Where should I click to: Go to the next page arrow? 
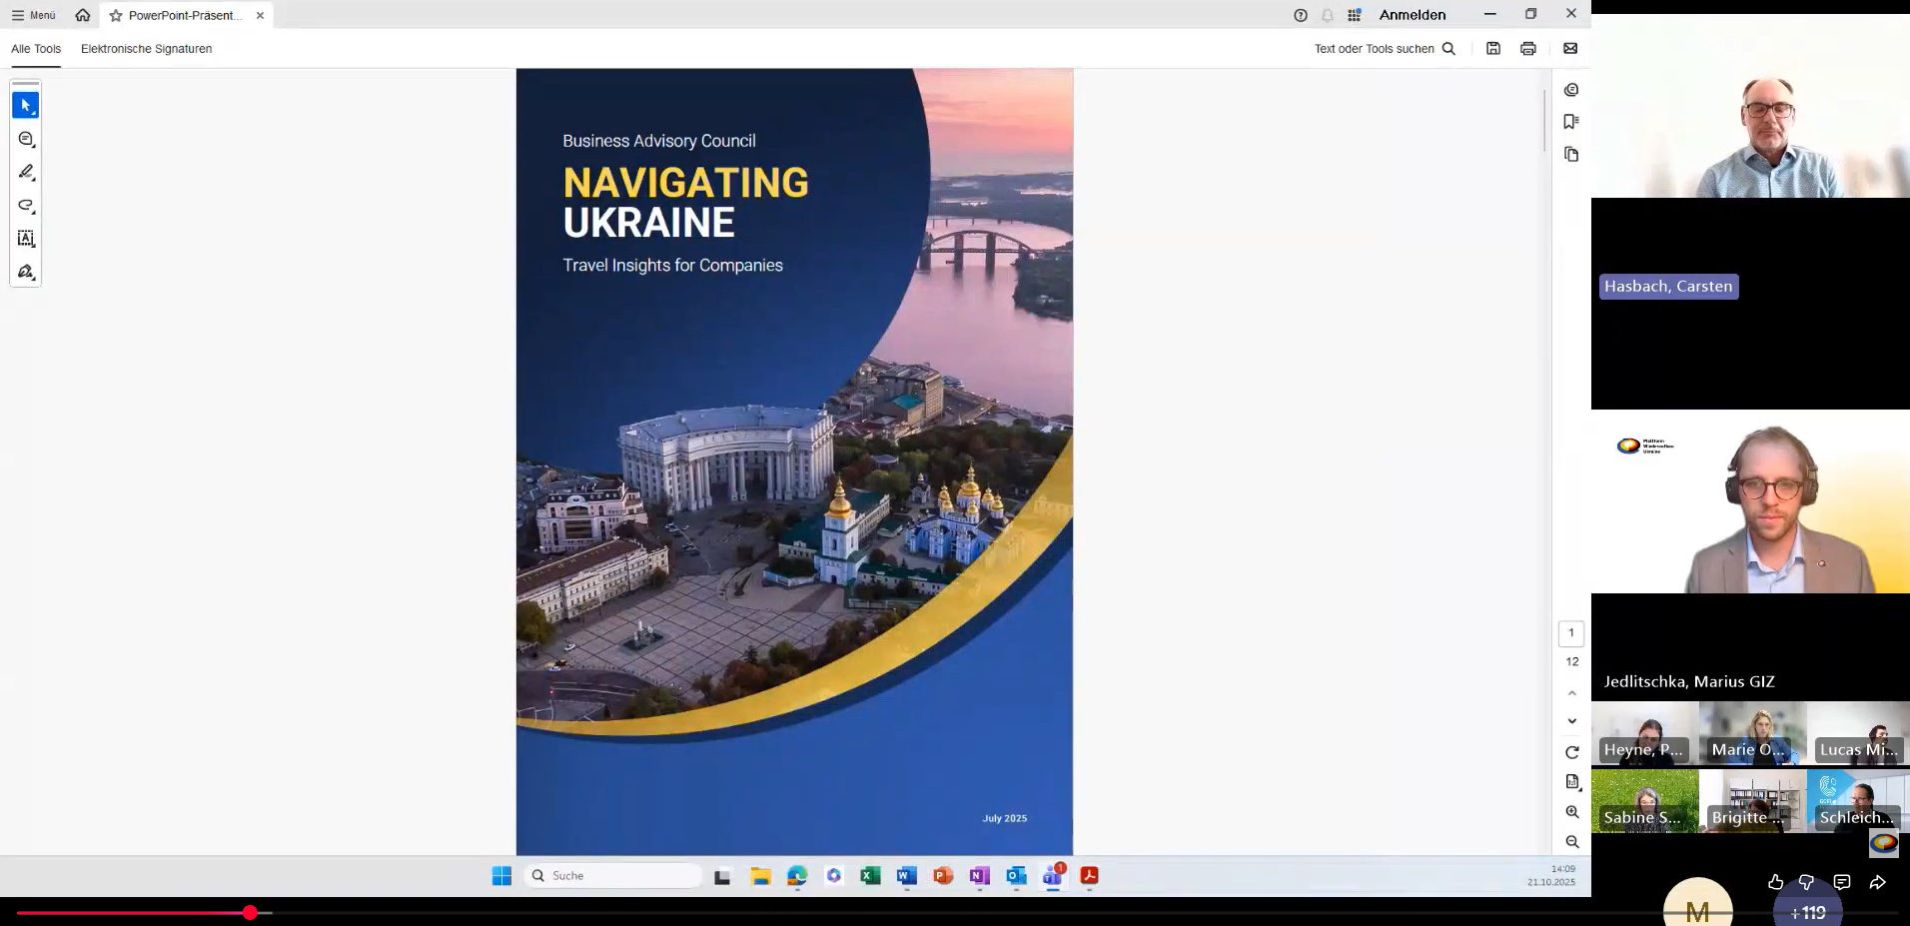tap(1571, 721)
